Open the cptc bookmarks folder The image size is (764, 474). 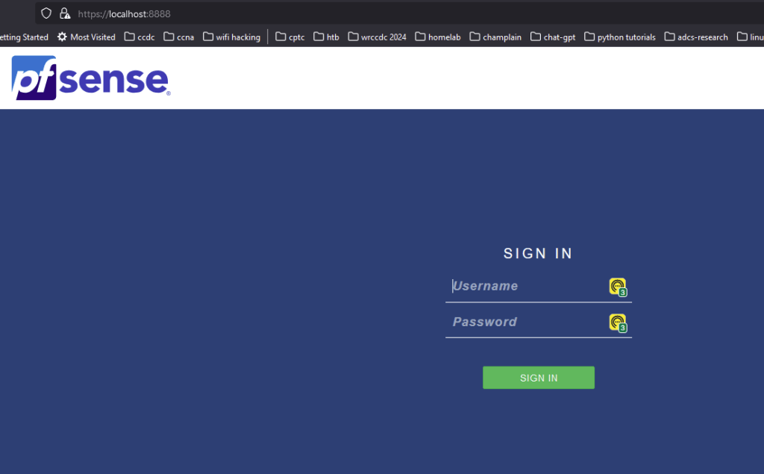(x=290, y=37)
